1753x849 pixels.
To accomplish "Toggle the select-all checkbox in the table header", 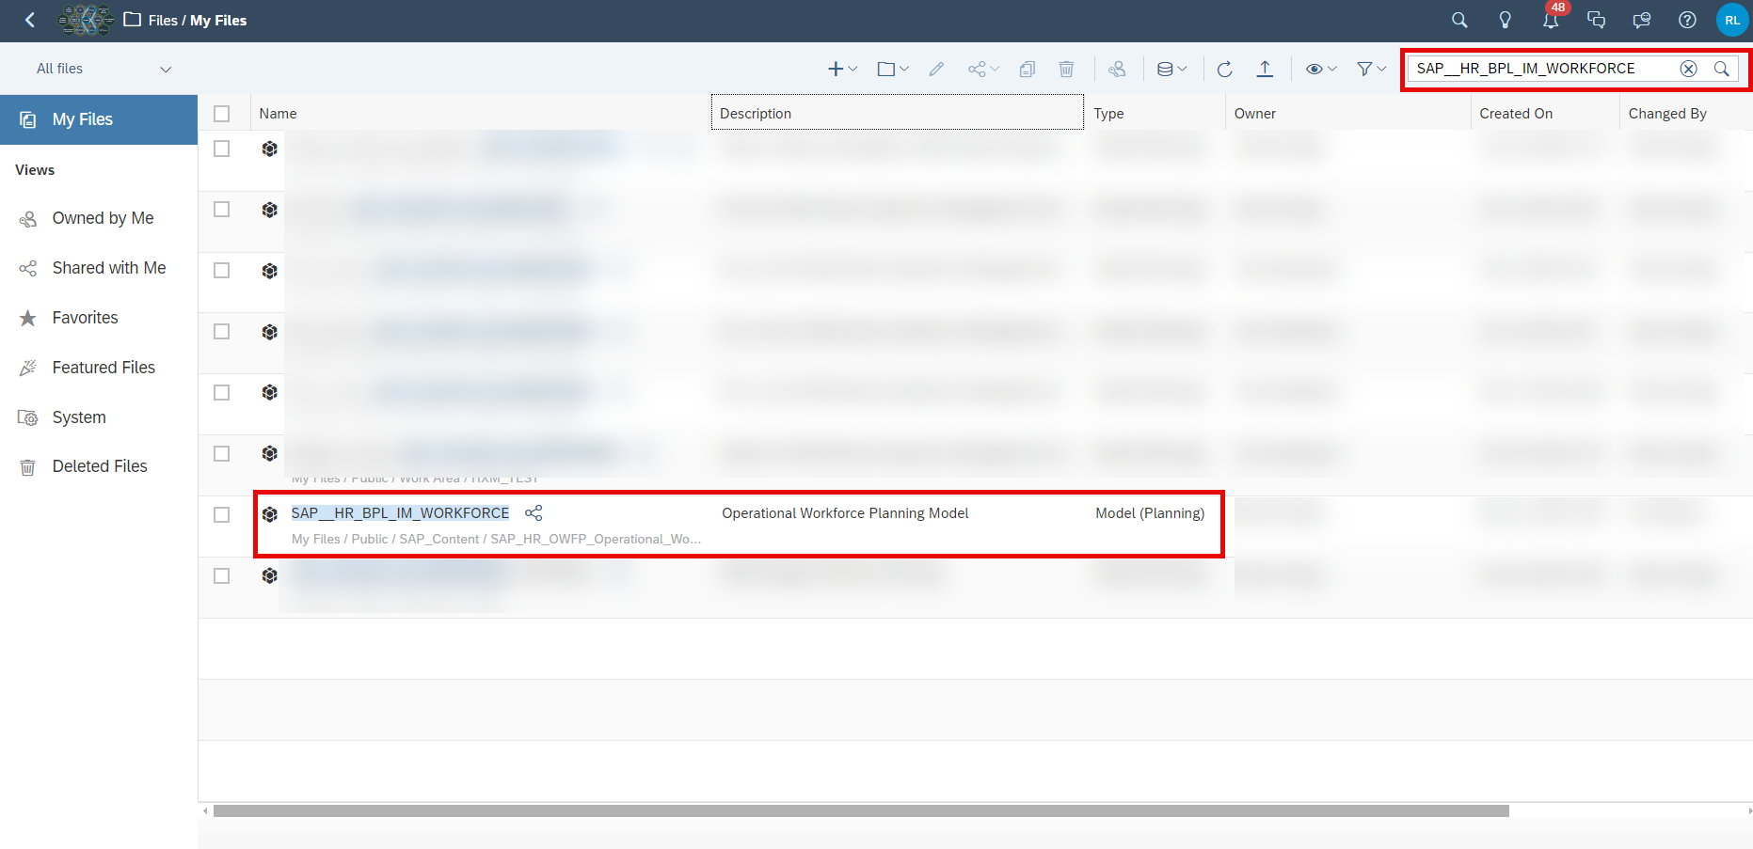I will click(x=222, y=114).
